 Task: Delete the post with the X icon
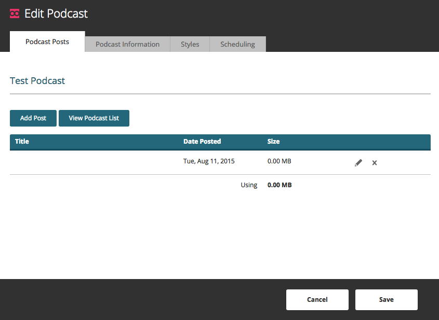(375, 163)
